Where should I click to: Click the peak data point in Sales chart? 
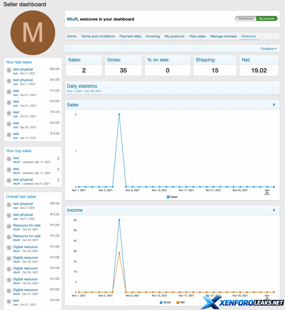click(x=119, y=114)
